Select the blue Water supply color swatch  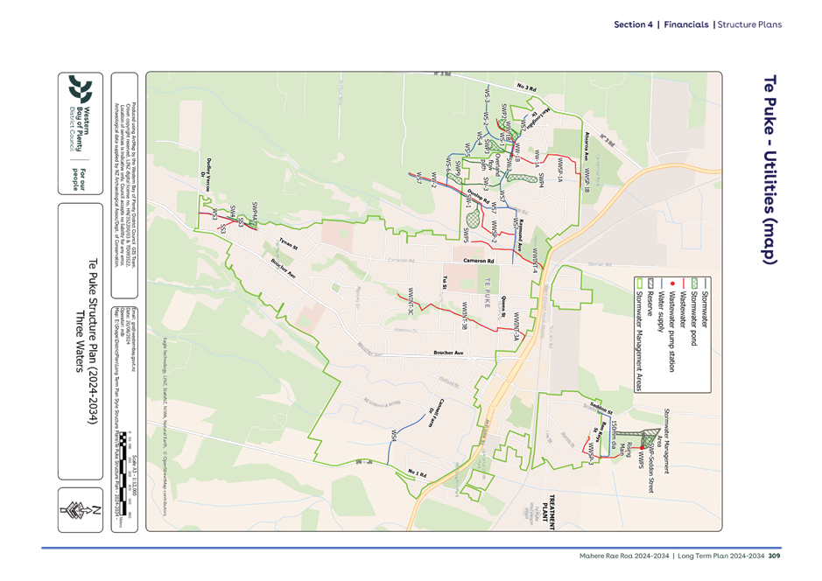click(662, 283)
